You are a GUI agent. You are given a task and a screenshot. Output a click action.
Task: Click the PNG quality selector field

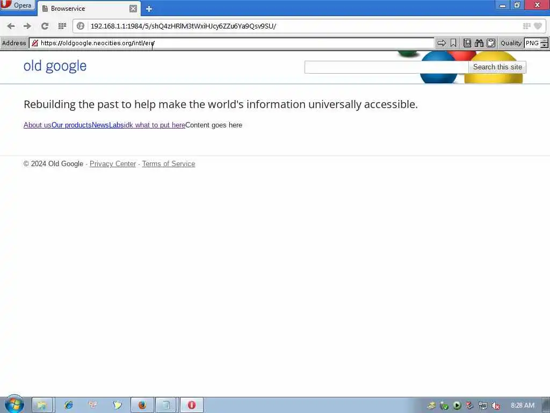pos(532,43)
